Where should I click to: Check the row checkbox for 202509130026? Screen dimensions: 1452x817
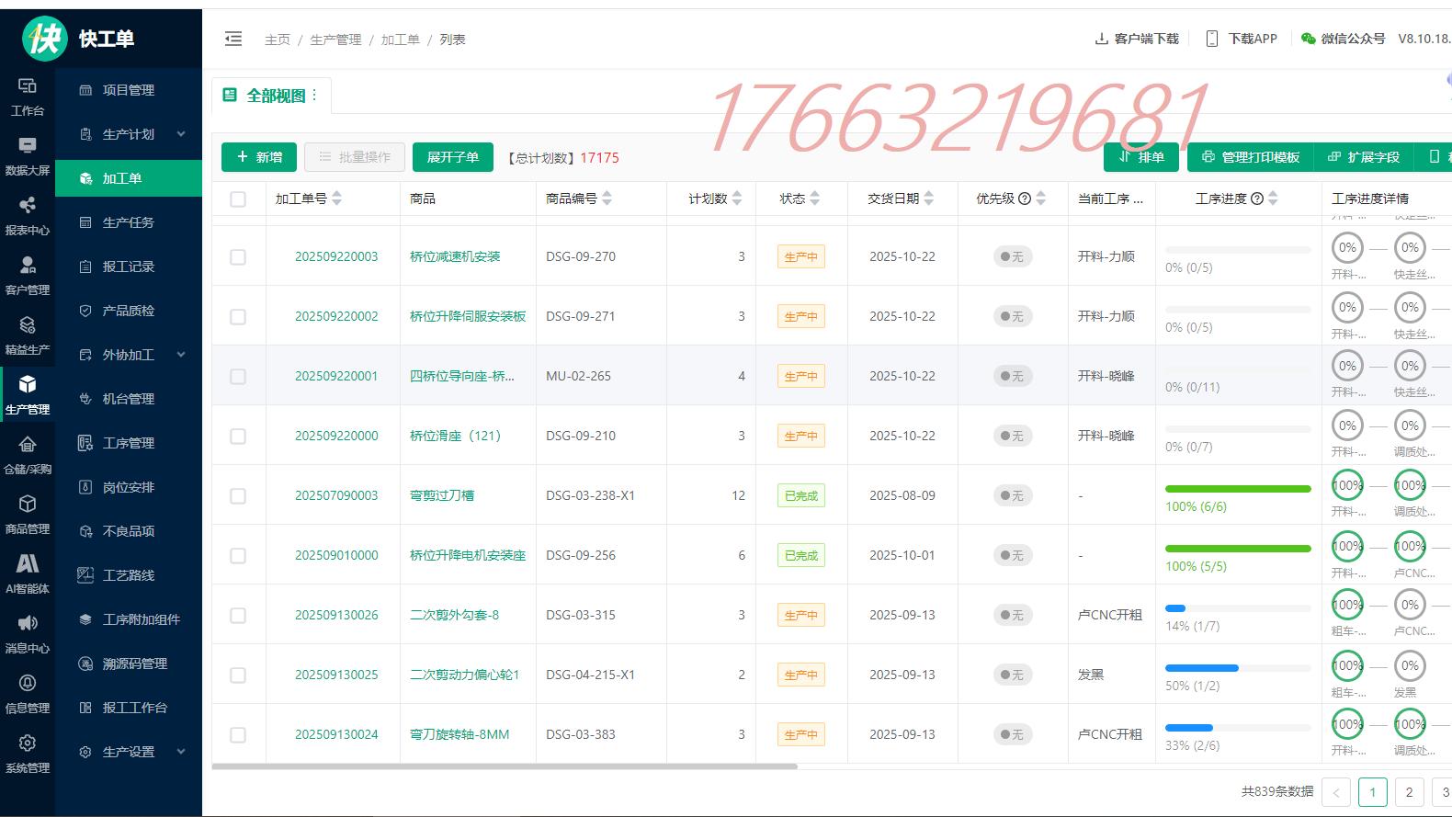[238, 616]
